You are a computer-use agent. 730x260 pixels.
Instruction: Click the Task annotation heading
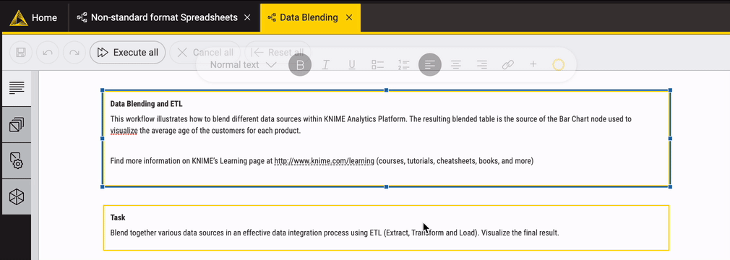point(118,217)
